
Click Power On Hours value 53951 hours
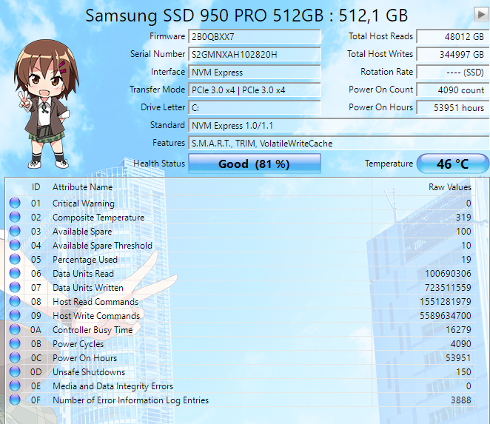coord(453,108)
